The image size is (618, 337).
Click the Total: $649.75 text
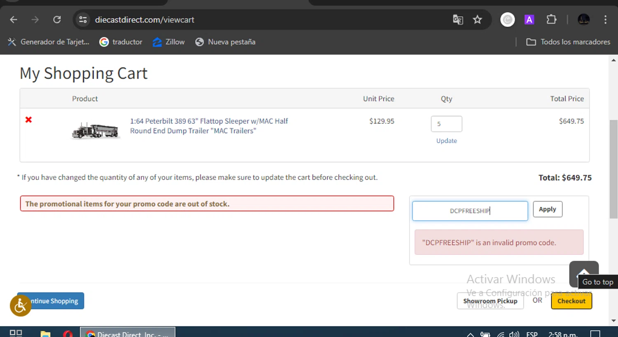tap(565, 178)
